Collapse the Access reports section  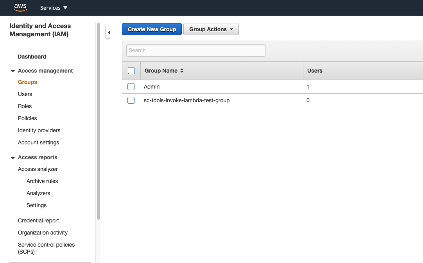pyautogui.click(x=13, y=158)
